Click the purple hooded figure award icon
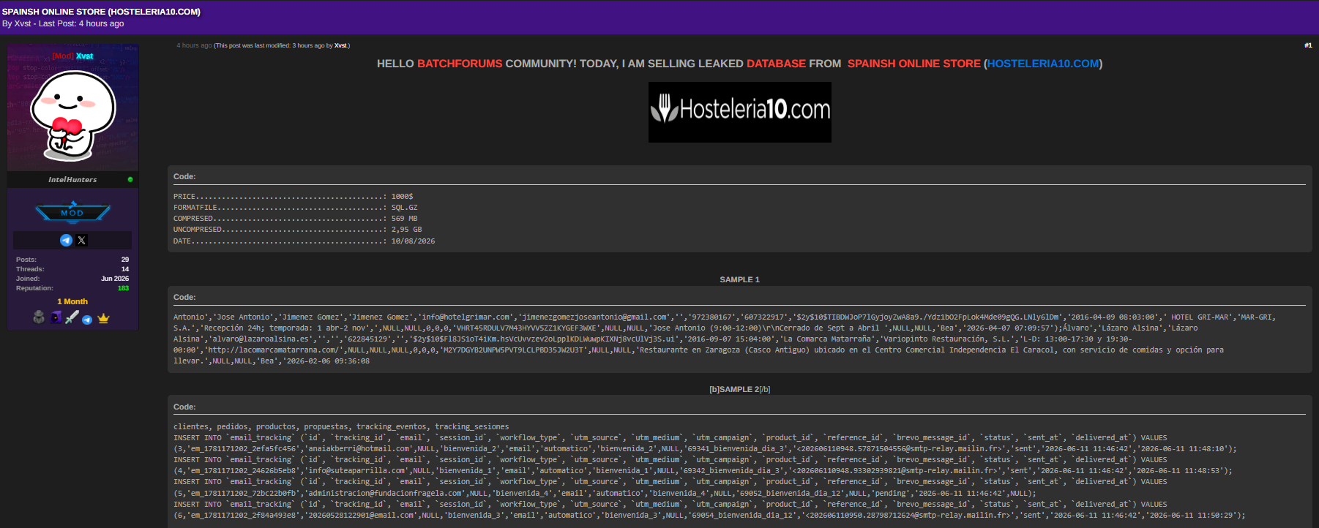The width and height of the screenshot is (1319, 528). (x=56, y=317)
